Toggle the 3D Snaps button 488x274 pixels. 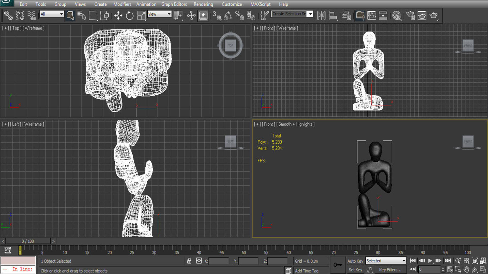pos(217,15)
